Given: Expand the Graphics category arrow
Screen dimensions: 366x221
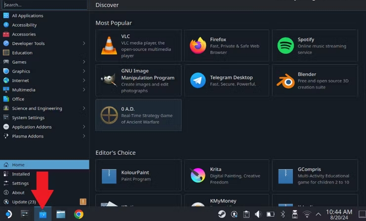Looking at the screenshot, I should [x=84, y=71].
